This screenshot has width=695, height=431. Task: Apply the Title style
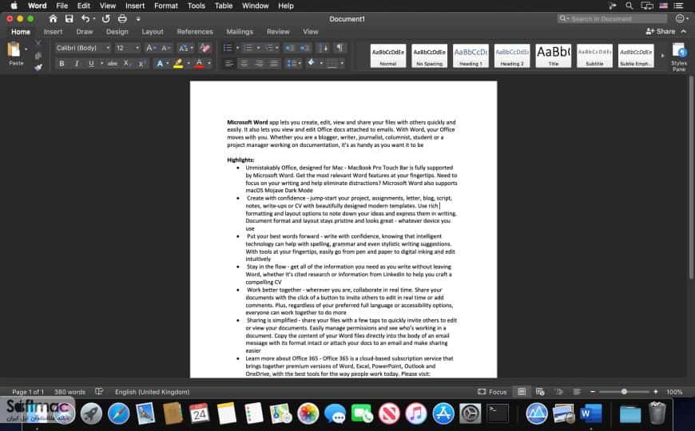(553, 56)
